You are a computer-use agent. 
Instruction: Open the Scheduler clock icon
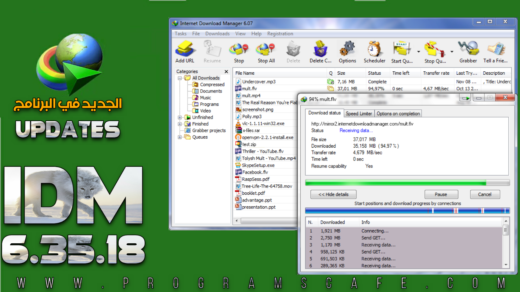[374, 52]
